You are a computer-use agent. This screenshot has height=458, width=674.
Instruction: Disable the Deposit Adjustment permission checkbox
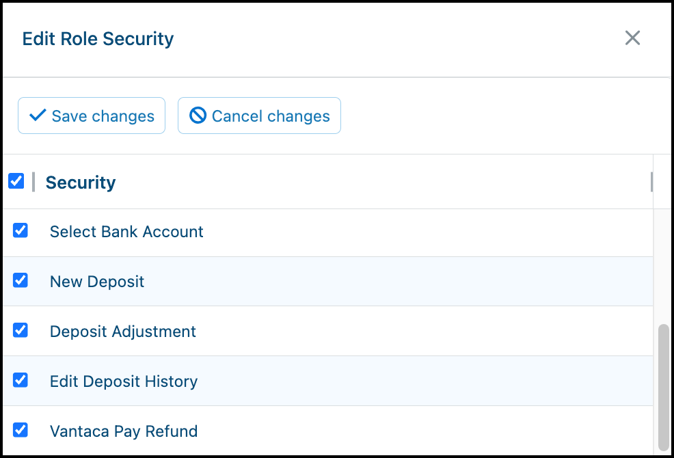tap(21, 330)
